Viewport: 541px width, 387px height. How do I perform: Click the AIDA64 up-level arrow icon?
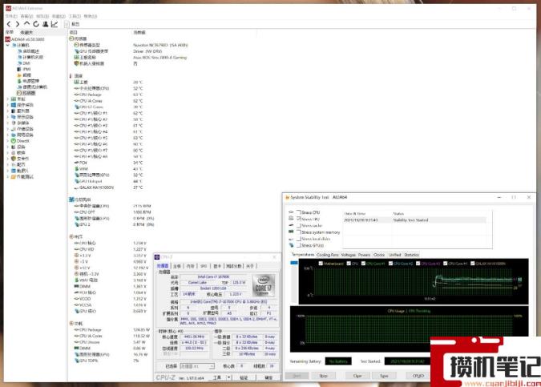(x=26, y=24)
